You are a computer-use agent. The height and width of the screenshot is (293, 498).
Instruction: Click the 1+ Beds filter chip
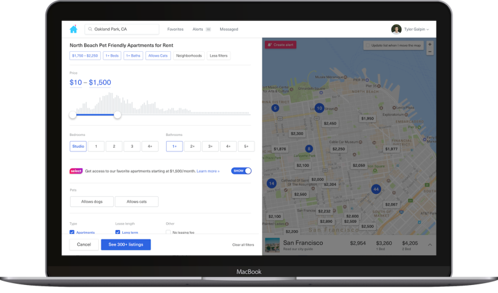coord(112,55)
